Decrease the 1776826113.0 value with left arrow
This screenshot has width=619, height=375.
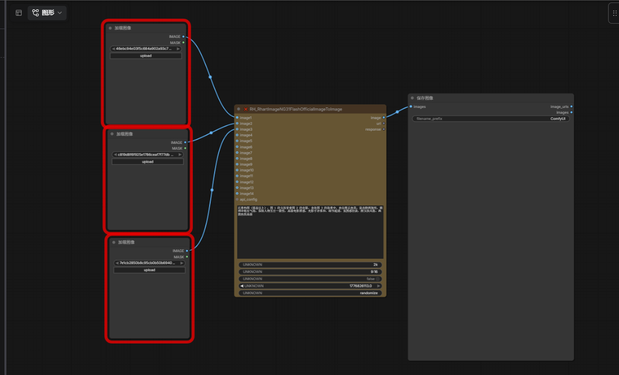[x=242, y=286]
